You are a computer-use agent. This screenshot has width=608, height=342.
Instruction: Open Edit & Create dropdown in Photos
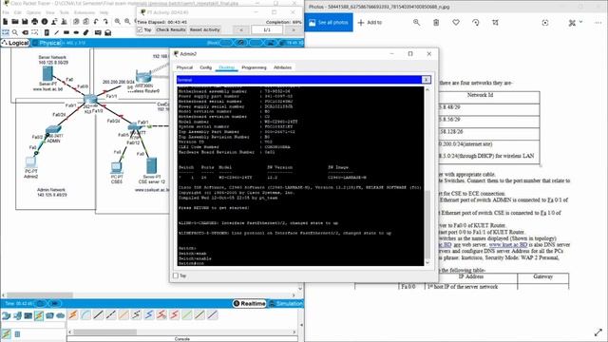(576, 23)
